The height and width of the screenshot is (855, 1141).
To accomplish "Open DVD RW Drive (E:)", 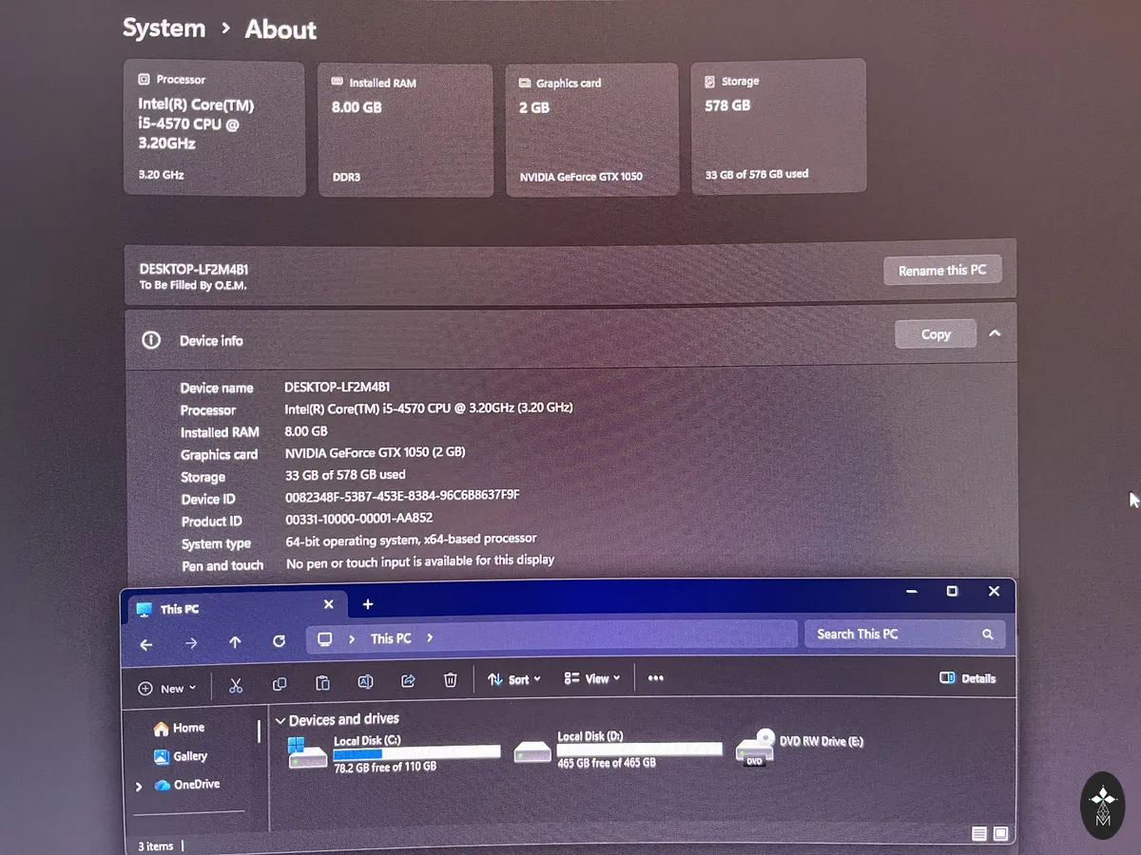I will pyautogui.click(x=801, y=747).
